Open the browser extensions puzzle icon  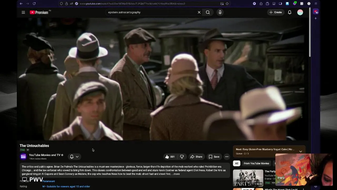[261, 3]
